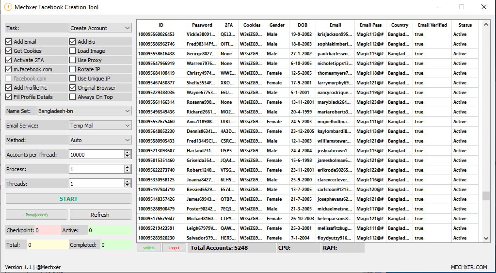Viewport: 496px width, 273px height.
Task: Increase Threads count with up arrow
Action: click(128, 181)
